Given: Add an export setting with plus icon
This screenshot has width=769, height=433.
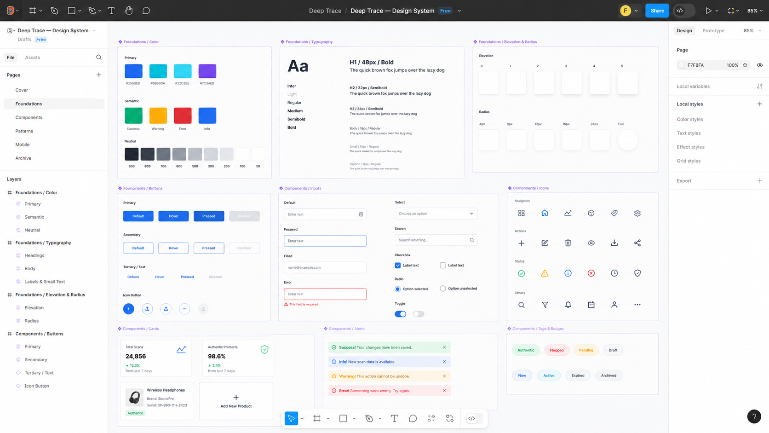Looking at the screenshot, I should (760, 181).
